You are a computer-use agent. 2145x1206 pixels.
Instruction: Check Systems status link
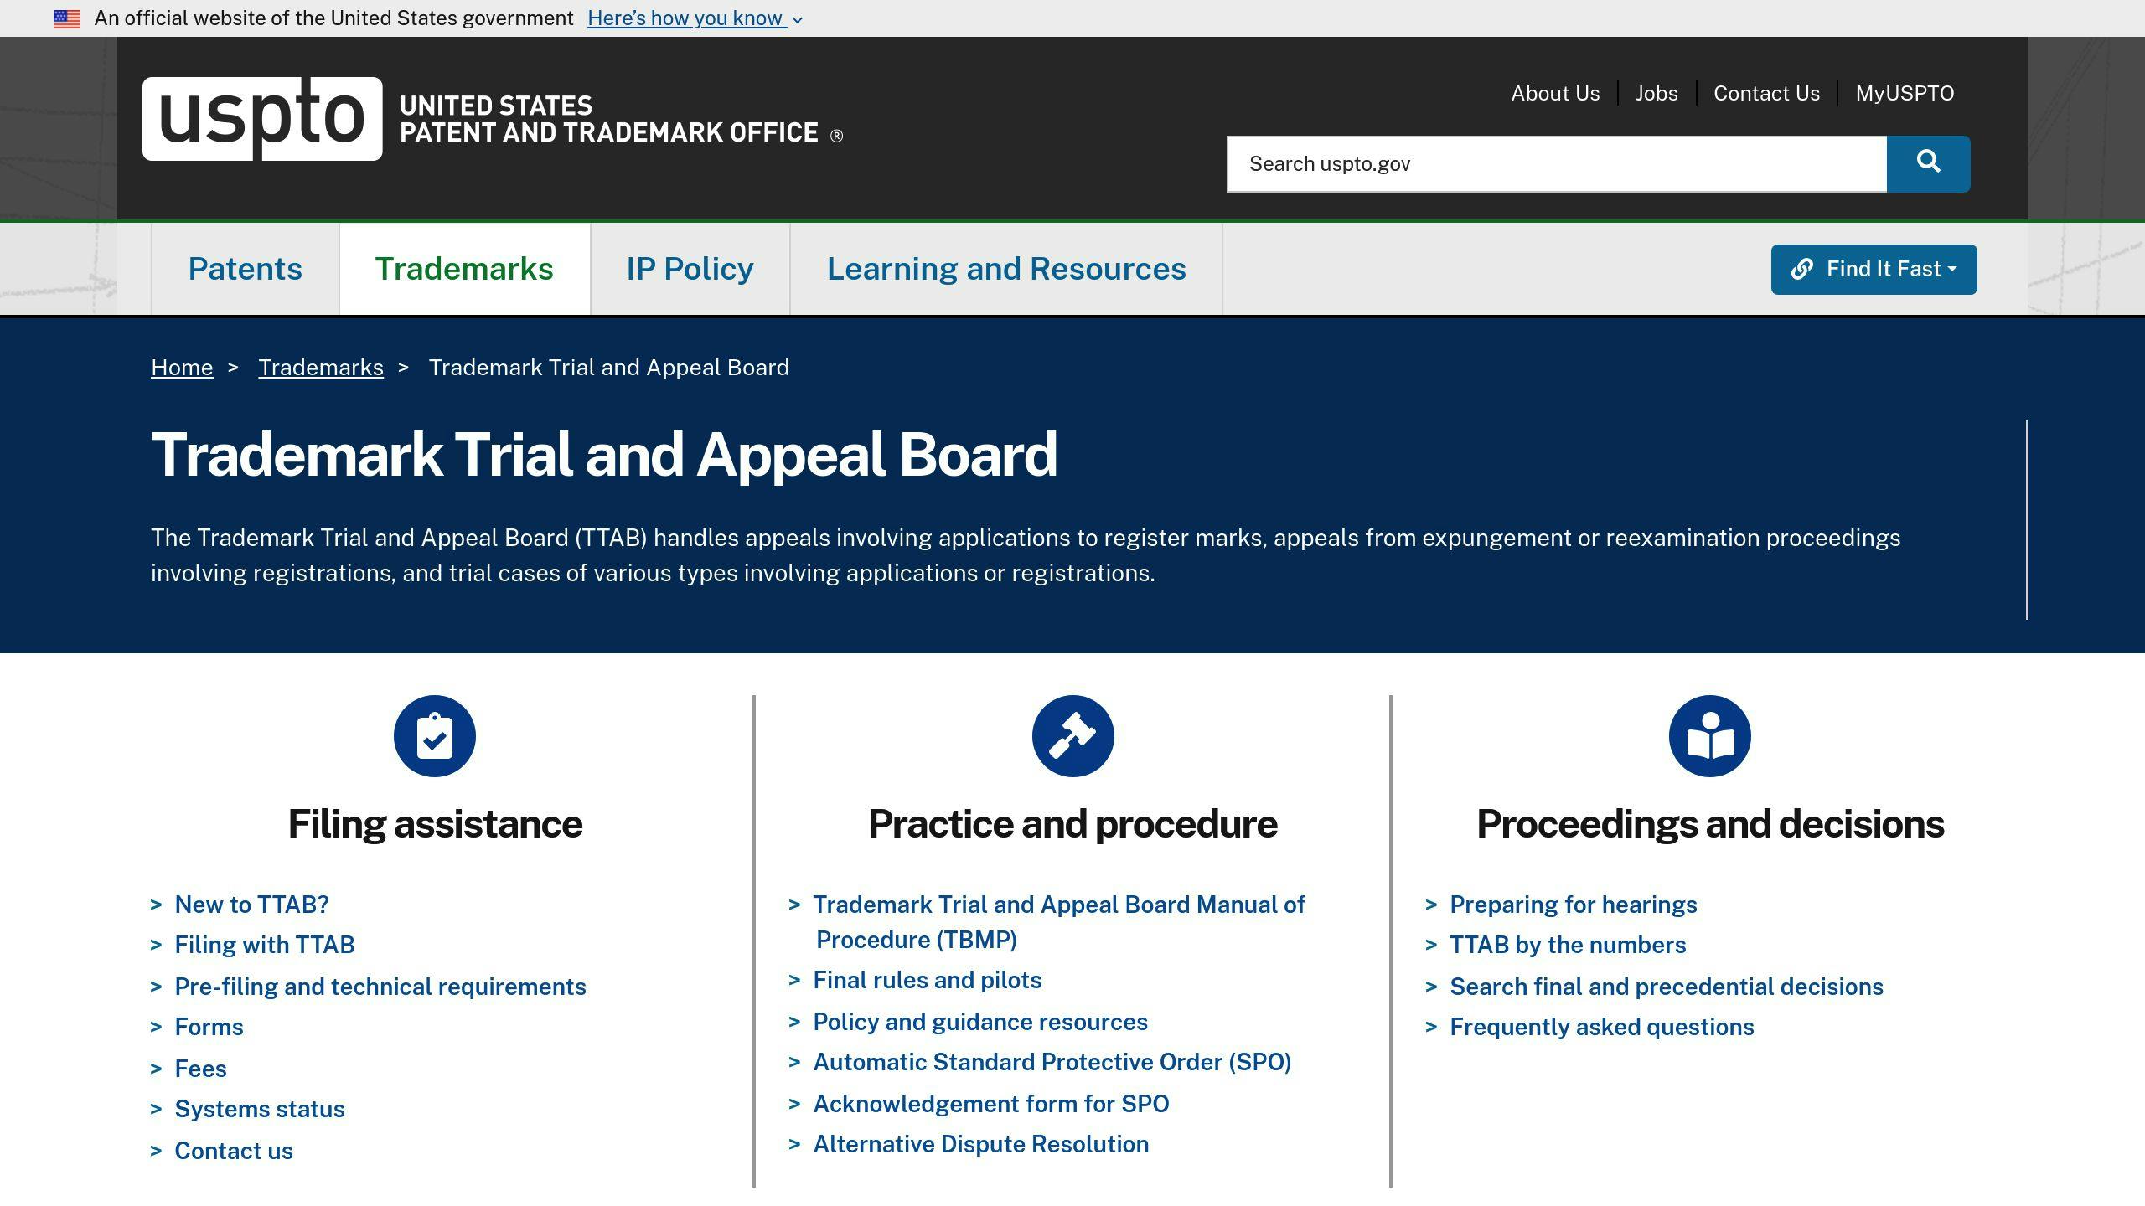click(x=260, y=1109)
